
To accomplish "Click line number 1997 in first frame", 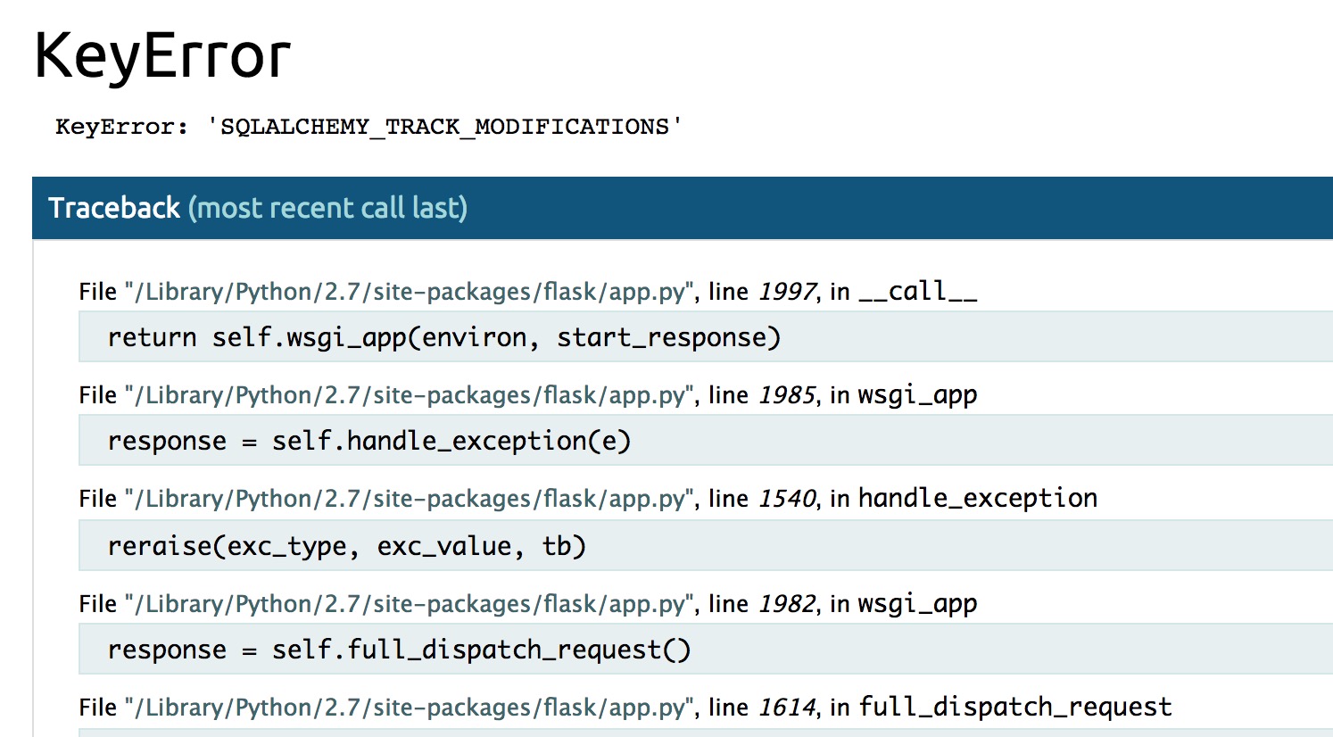I will point(787,291).
